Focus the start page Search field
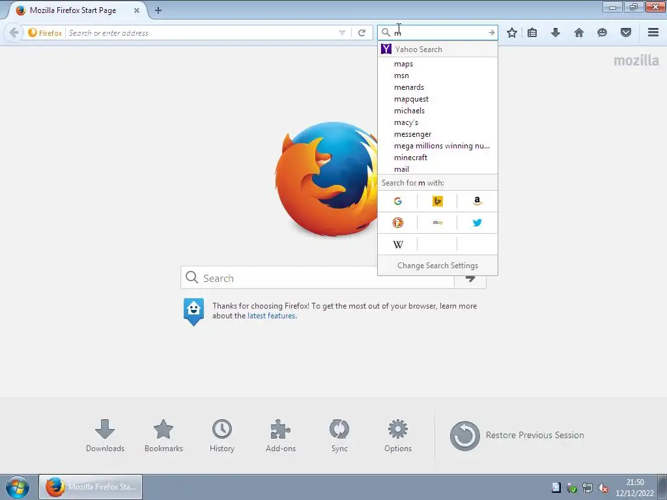The width and height of the screenshot is (667, 500). tap(317, 278)
